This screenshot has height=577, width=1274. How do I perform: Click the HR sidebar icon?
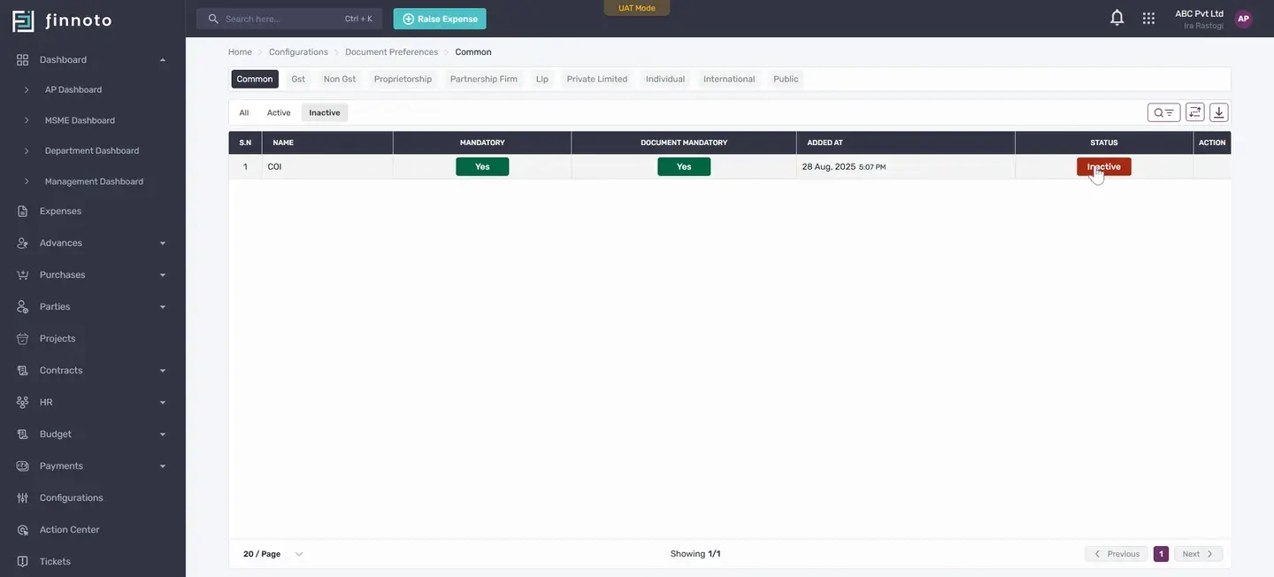point(23,402)
